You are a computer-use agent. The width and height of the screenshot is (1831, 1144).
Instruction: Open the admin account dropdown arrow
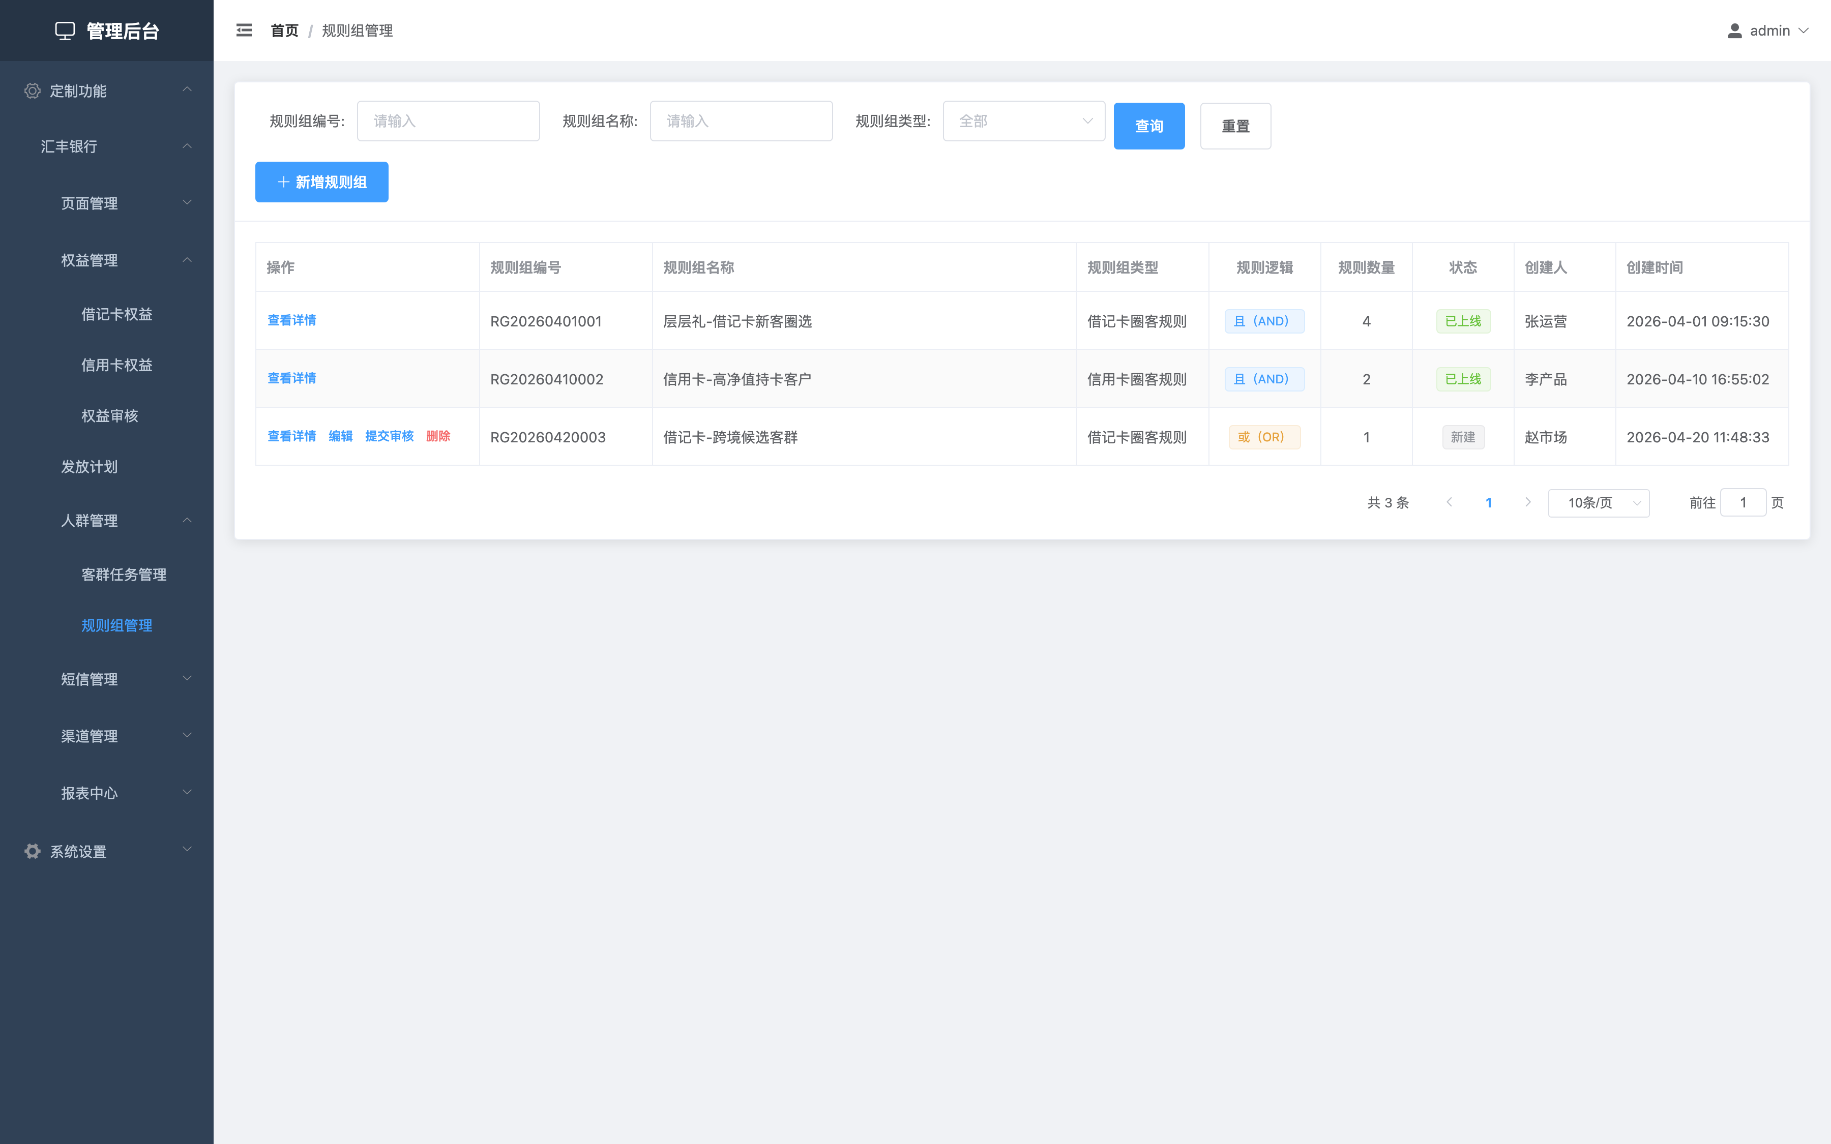pos(1804,31)
